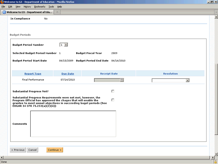The image size is (218, 164).
Task: Click the vertical scrollbar up arrow
Action: click(216, 17)
